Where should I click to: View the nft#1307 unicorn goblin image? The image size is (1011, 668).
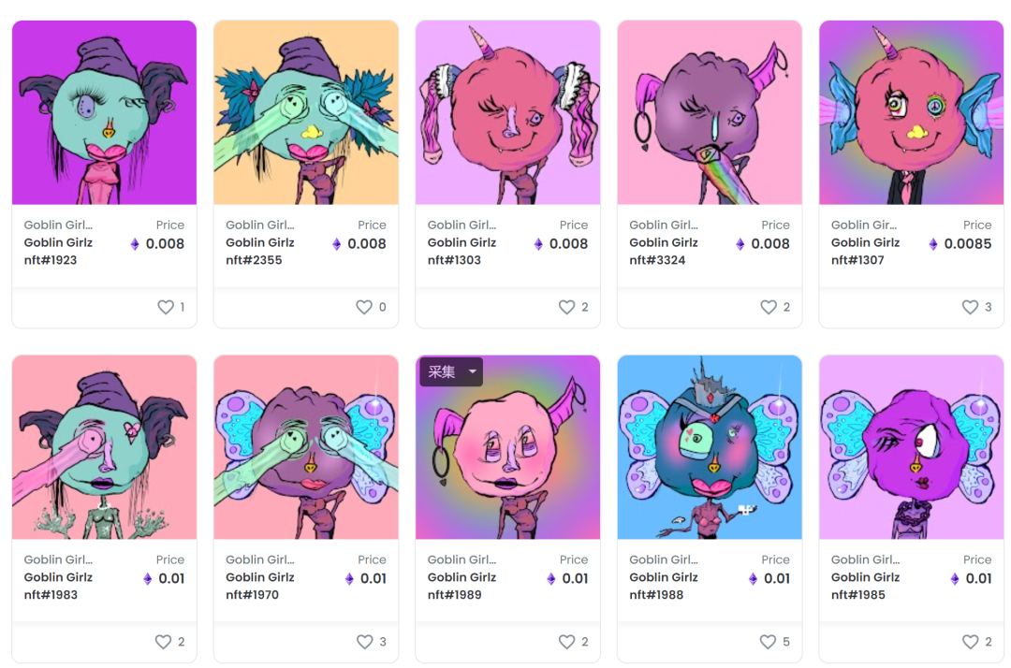[911, 112]
